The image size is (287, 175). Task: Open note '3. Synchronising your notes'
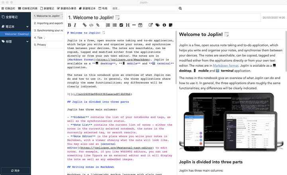click(x=47, y=30)
